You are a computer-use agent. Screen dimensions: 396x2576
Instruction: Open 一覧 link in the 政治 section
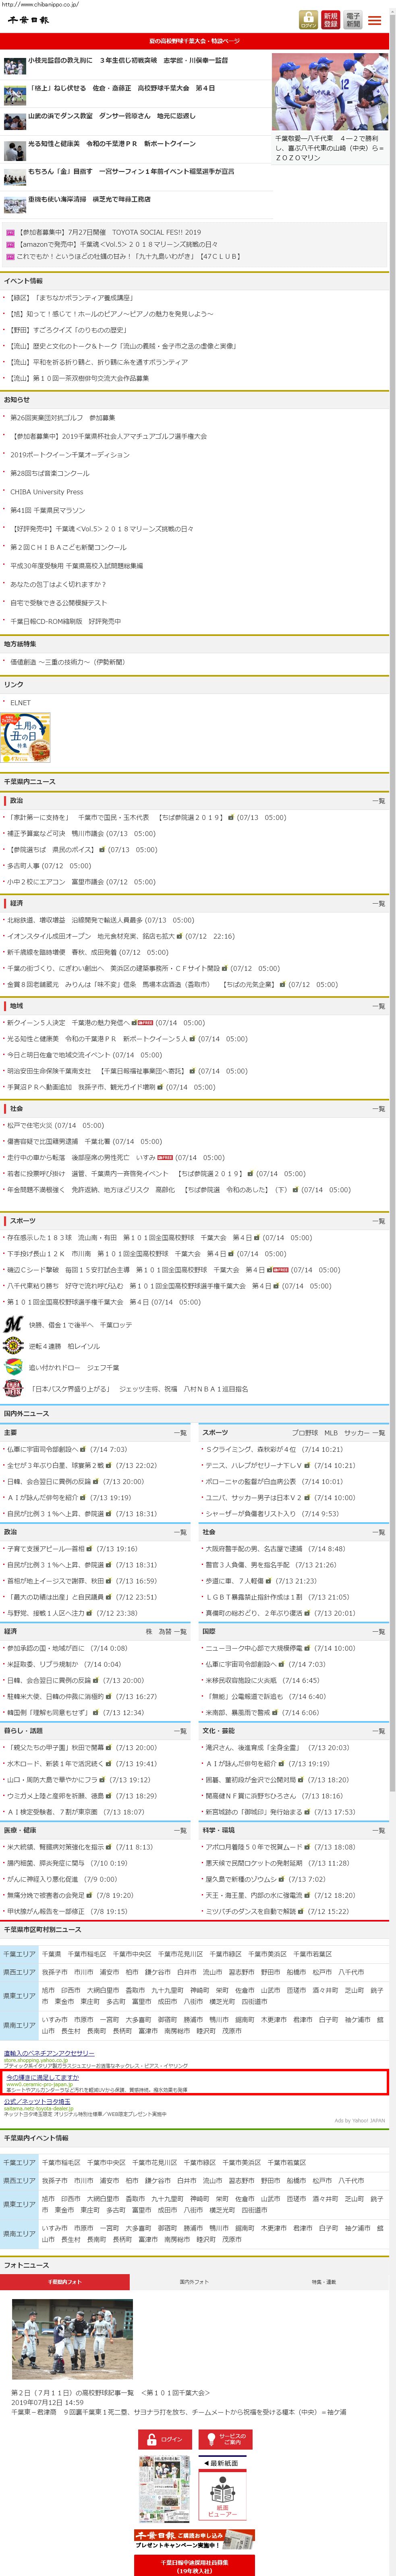click(378, 801)
